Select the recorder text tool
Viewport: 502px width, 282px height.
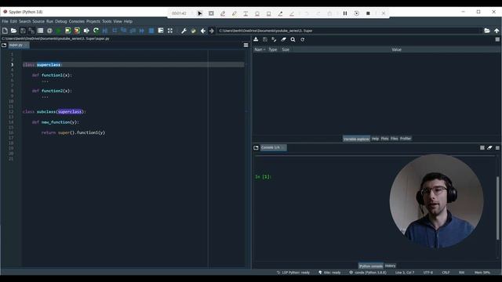pos(246,13)
